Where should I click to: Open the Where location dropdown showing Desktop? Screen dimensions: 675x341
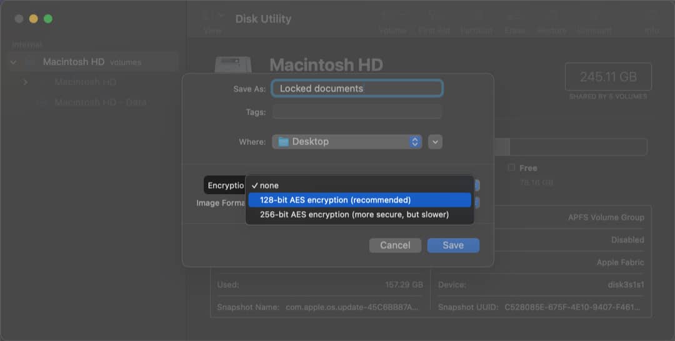(346, 142)
